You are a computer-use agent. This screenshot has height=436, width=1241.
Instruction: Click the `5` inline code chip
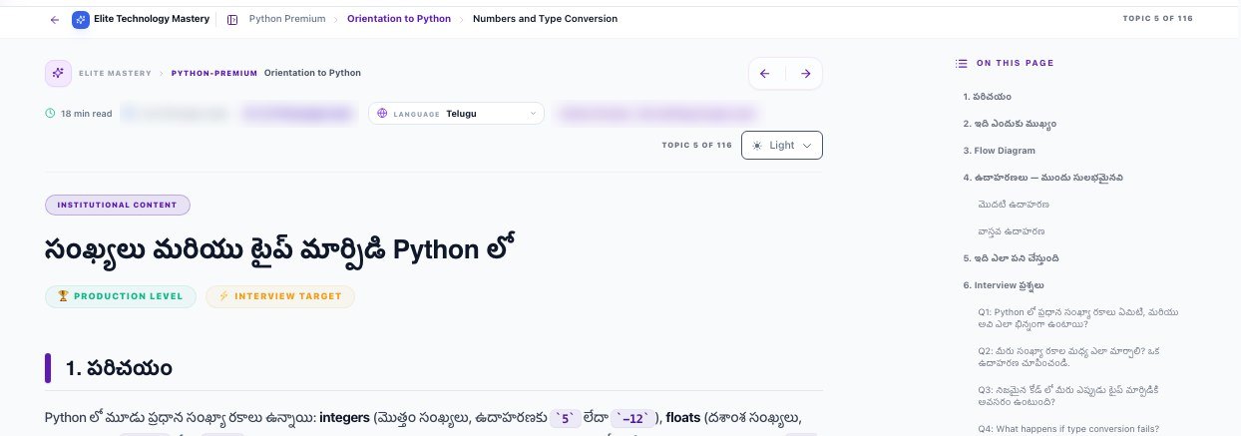(568, 419)
